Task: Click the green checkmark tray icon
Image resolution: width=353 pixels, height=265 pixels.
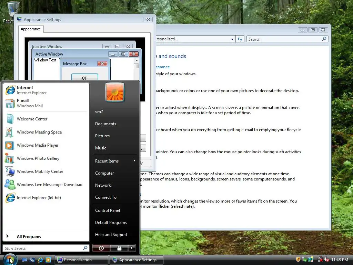Action: [x=304, y=259]
